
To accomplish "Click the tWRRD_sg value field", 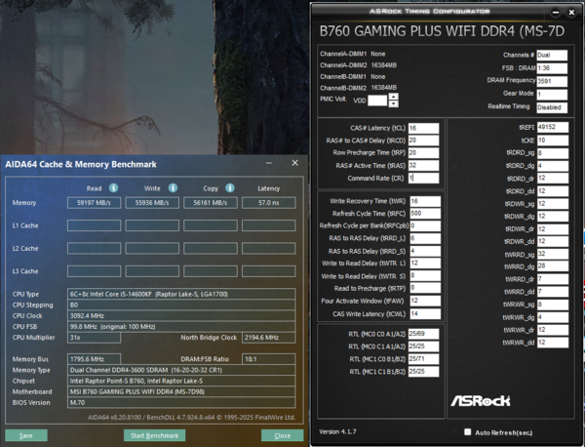I will 553,255.
